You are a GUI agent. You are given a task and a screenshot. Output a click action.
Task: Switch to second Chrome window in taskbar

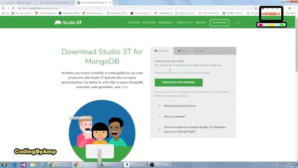[85, 165]
